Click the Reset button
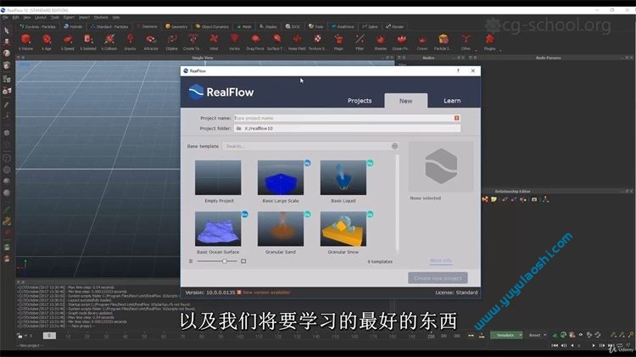This screenshot has width=636, height=357. coord(534,335)
